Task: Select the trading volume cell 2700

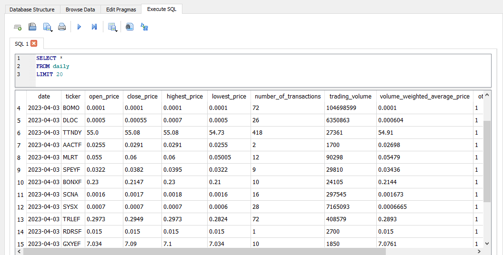Action: (350, 231)
